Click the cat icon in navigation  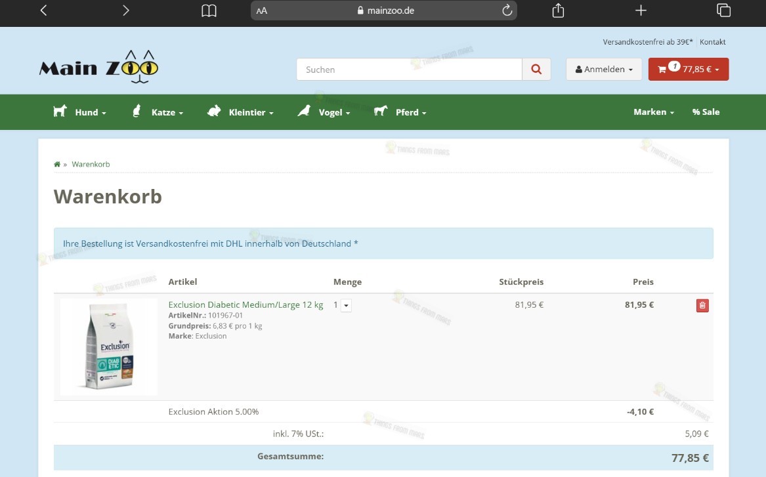pos(137,111)
